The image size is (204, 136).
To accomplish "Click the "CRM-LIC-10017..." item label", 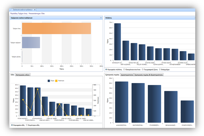I will pos(45,120).
